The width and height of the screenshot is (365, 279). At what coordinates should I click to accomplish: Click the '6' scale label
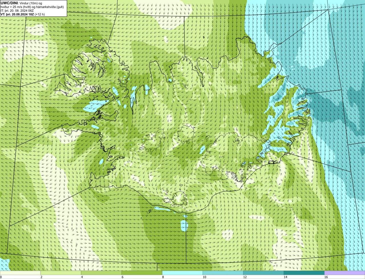(123, 277)
